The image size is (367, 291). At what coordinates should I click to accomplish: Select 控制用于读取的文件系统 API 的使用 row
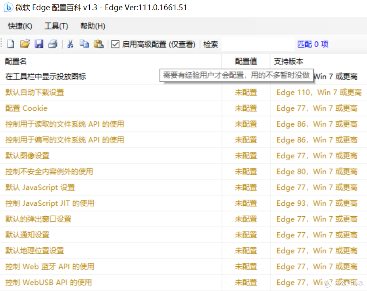click(x=183, y=124)
